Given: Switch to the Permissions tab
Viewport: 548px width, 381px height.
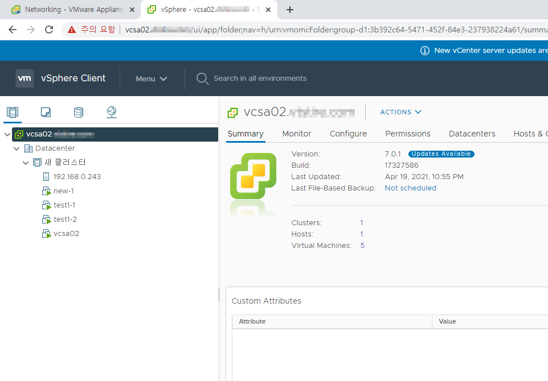Looking at the screenshot, I should click(408, 134).
